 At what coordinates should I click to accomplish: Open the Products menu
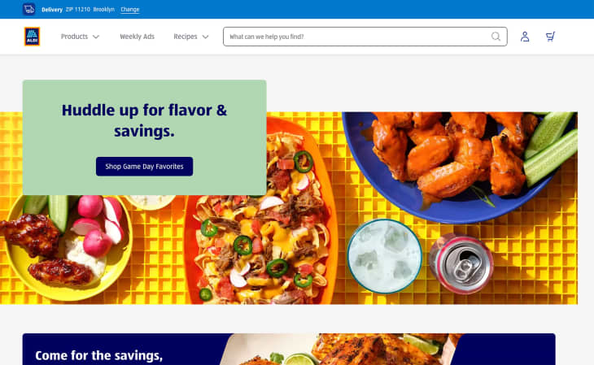coord(80,37)
